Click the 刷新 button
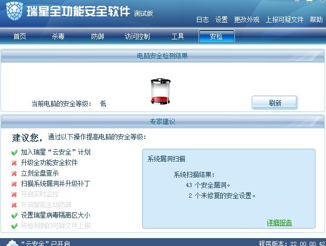 (x=274, y=102)
